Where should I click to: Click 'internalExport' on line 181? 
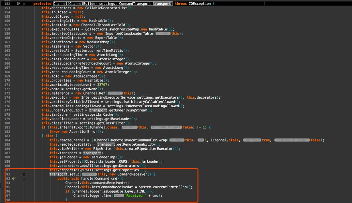73,127
